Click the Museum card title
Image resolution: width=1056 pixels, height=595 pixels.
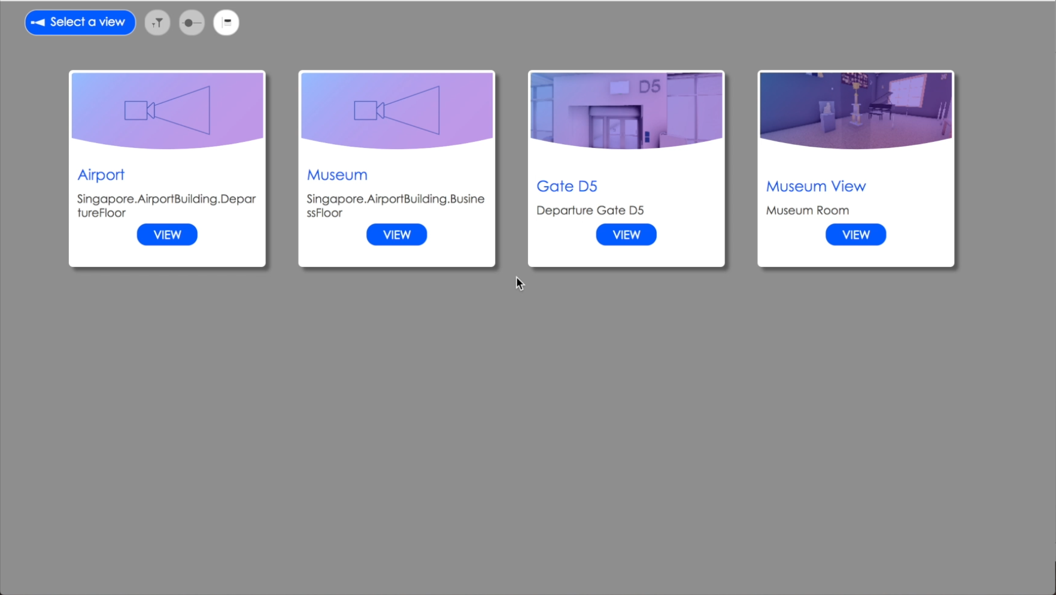tap(337, 175)
